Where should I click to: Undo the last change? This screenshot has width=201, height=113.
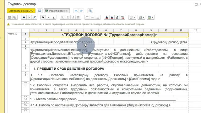(76, 11)
